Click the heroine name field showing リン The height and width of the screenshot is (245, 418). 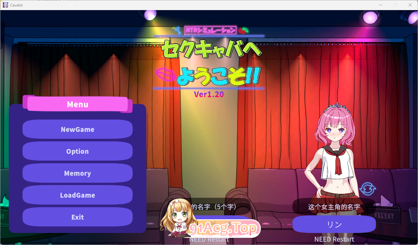click(x=334, y=224)
